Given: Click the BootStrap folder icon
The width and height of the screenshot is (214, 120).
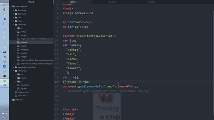Looking at the screenshot, I should 16,10.
